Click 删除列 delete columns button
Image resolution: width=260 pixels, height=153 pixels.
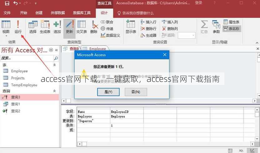[x=170, y=28]
